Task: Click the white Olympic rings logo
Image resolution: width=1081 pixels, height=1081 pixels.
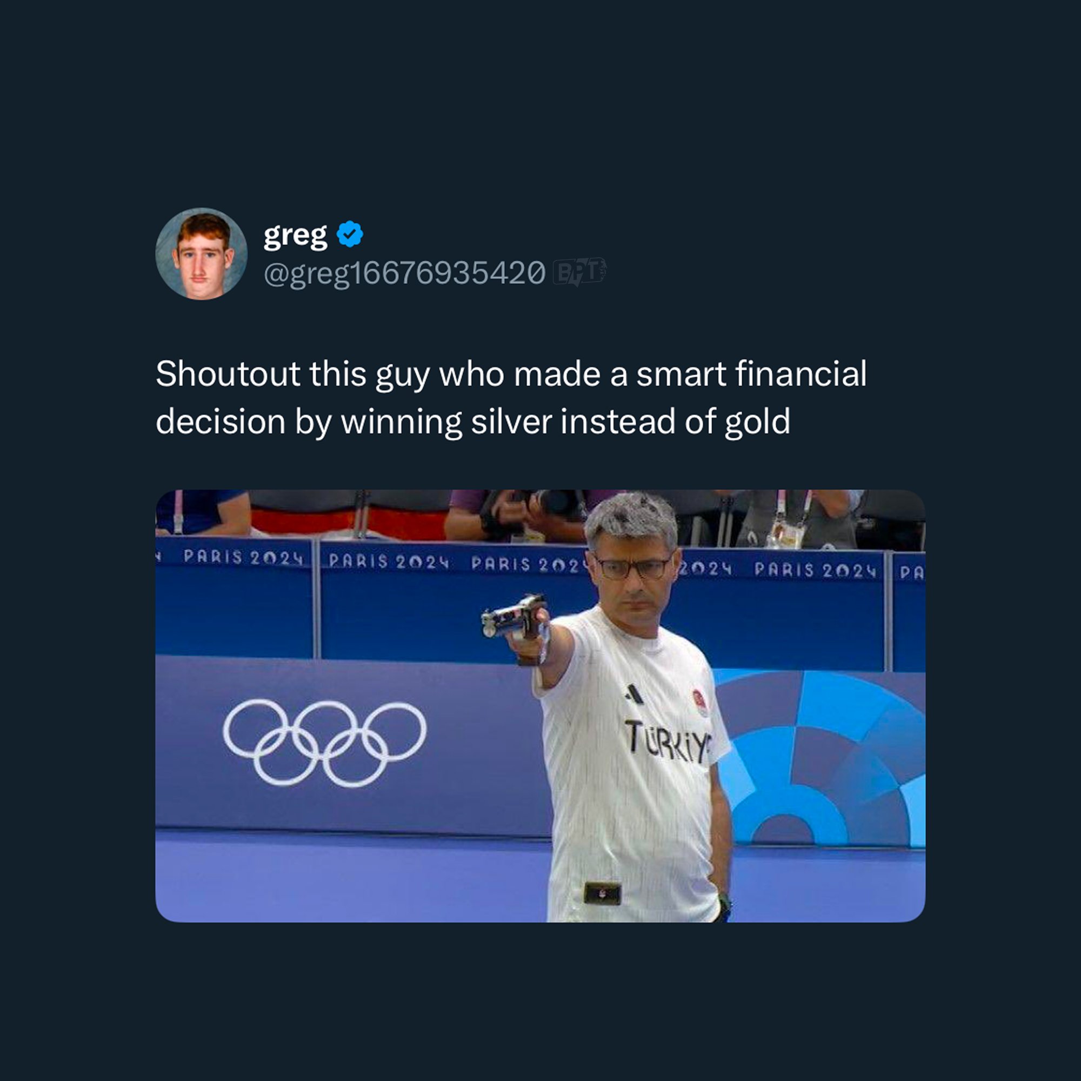Action: (x=324, y=743)
